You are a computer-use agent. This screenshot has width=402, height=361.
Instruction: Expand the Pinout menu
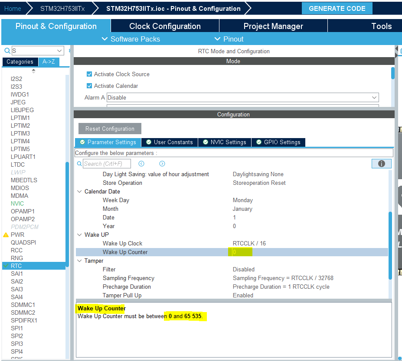229,39
